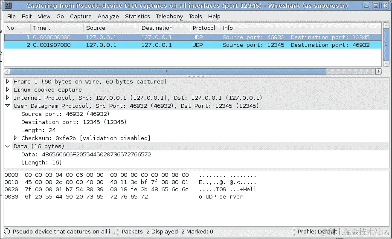Expand the Checksum 0xfe2b field
Viewport: 392px width, 239px height.
pyautogui.click(x=15, y=138)
